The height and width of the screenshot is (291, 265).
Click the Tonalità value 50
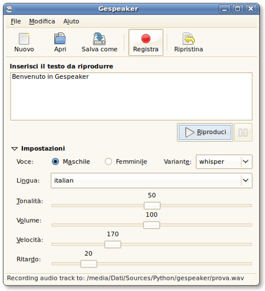tap(152, 195)
